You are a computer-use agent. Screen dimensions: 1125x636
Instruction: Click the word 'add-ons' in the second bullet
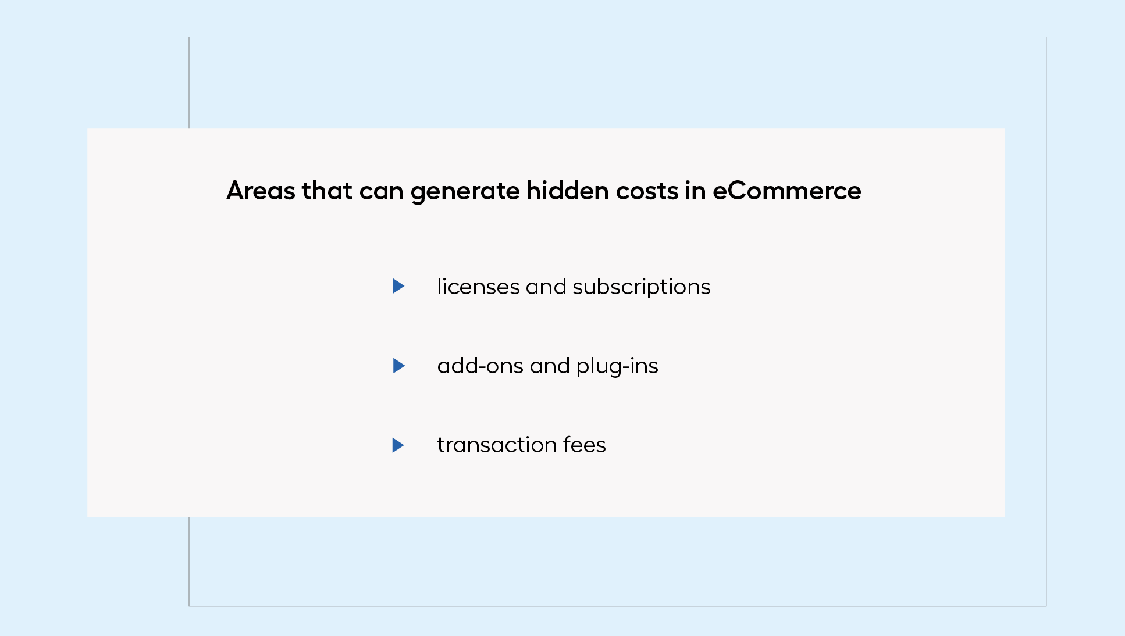(480, 366)
